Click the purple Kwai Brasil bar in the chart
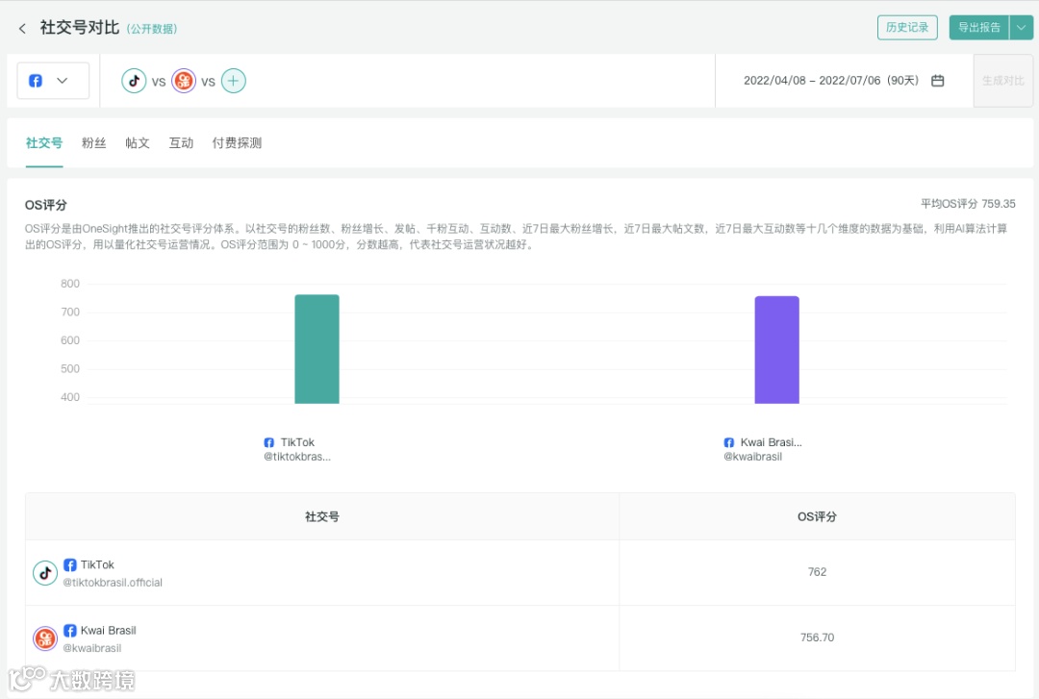The image size is (1039, 699). pyautogui.click(x=776, y=350)
